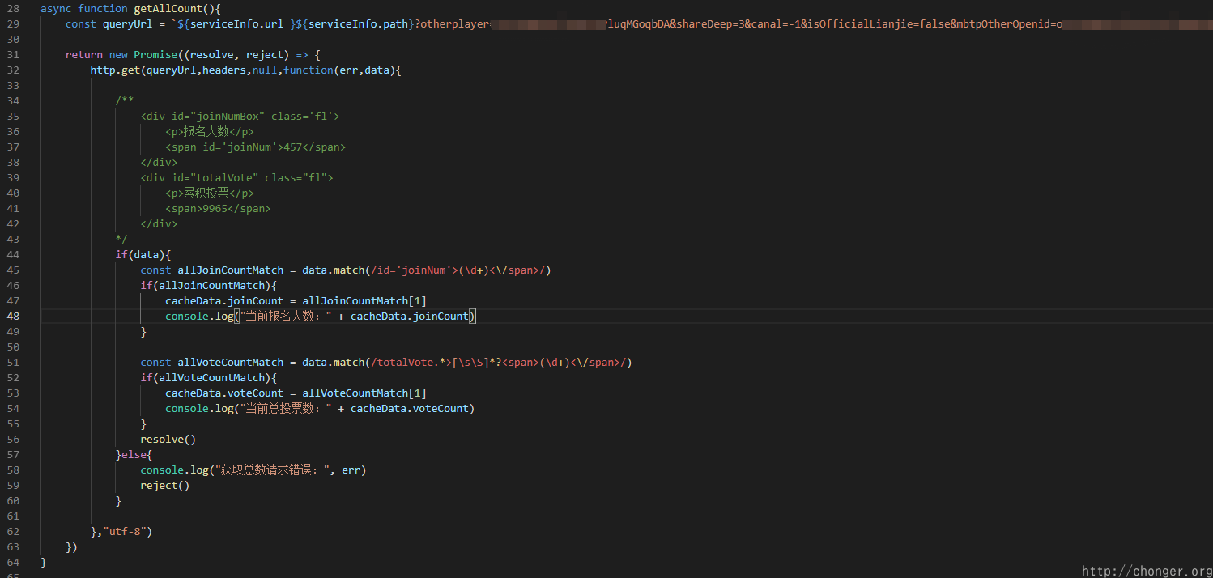Image resolution: width=1213 pixels, height=578 pixels.
Task: Click the number 457 in the comment
Action: (292, 147)
